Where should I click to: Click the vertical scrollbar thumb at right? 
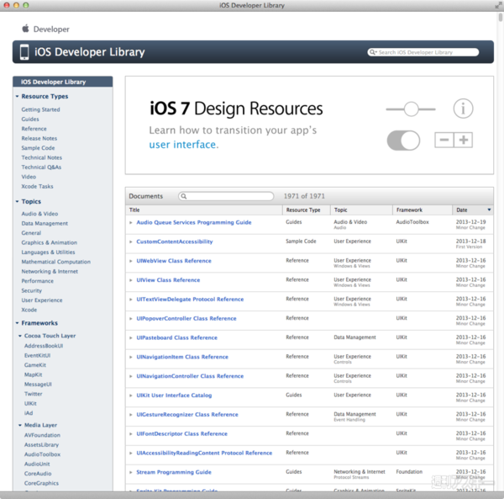500,17
